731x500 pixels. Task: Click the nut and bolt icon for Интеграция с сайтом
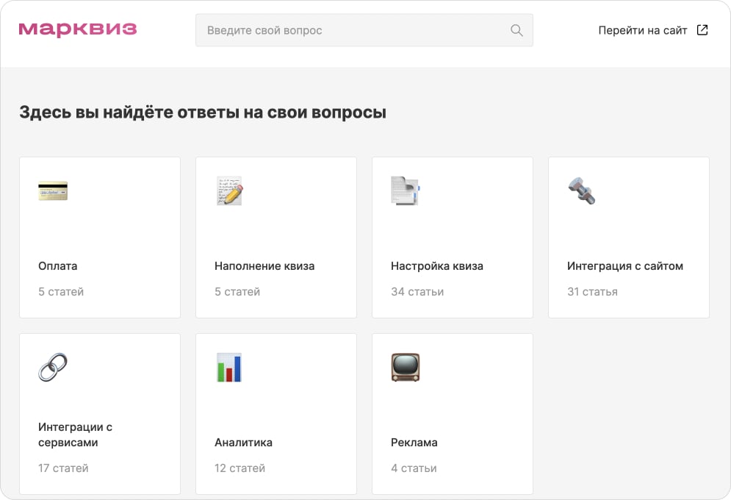tap(583, 191)
